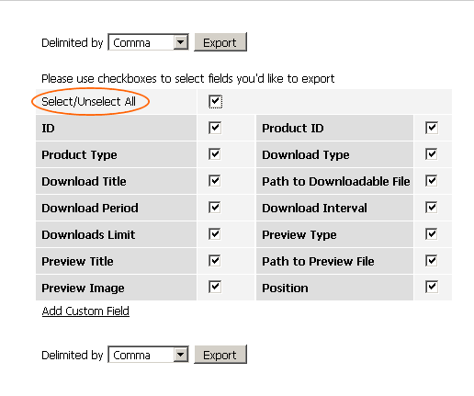Uncheck the Download Interval checkbox
The height and width of the screenshot is (396, 474).
click(432, 208)
